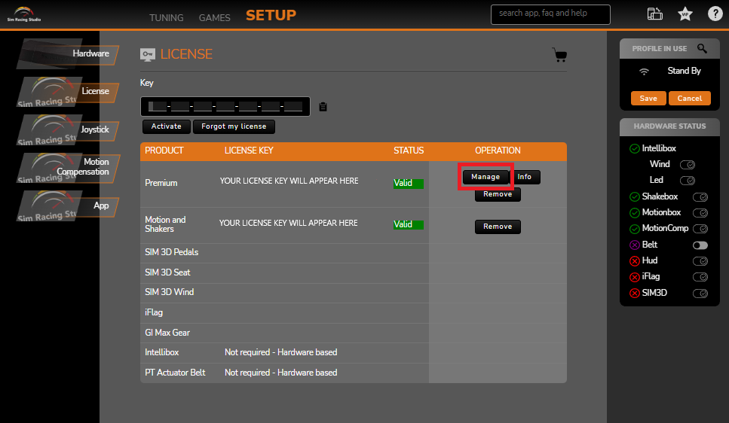Click the Stand By wifi icon

644,72
